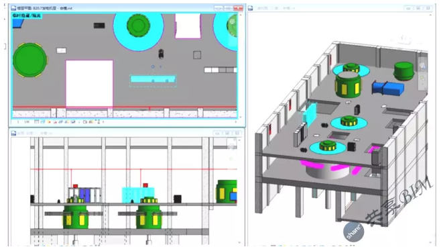Toggle Show Crop Region in plan view bar
Screen dimensions: 441x249
coord(66,121)
